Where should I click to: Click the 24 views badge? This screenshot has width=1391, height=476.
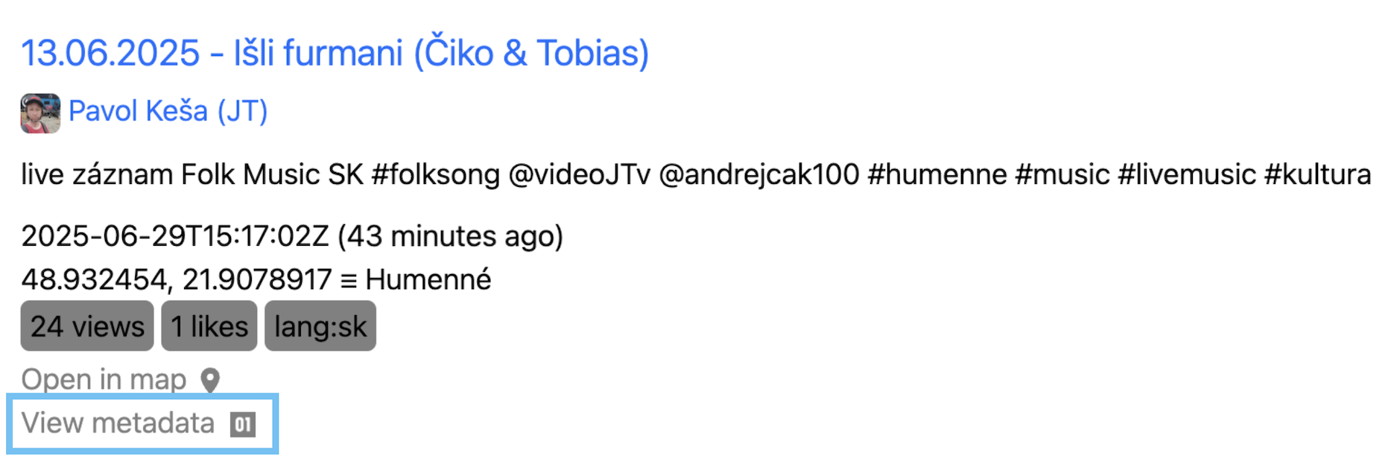(87, 326)
